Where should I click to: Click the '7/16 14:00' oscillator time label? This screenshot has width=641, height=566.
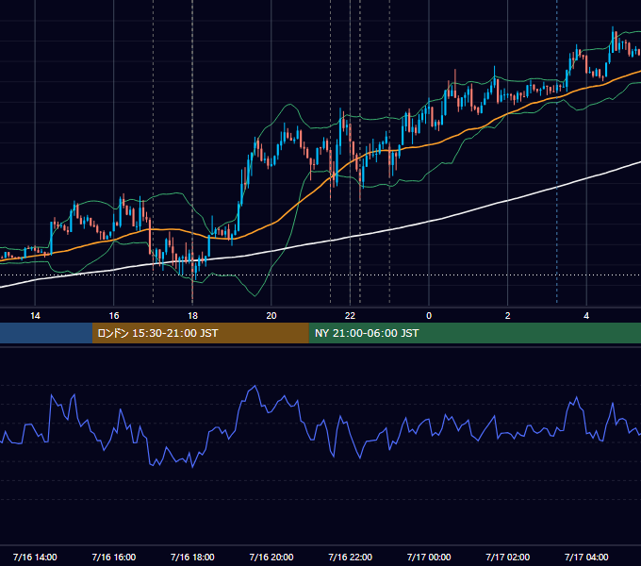[35, 557]
